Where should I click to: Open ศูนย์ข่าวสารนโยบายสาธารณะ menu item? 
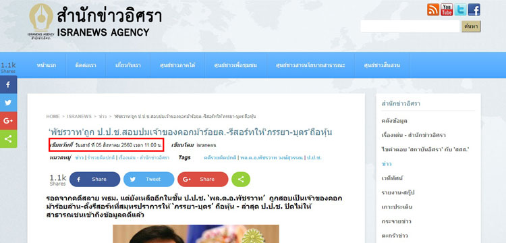click(x=310, y=65)
